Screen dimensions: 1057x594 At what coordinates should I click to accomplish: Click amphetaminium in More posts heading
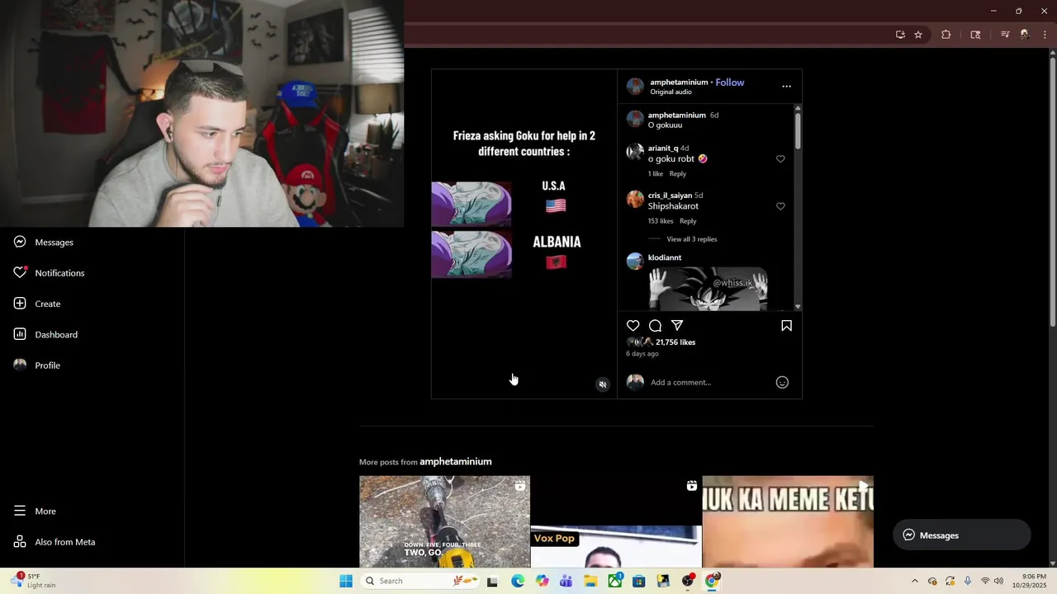tap(456, 461)
